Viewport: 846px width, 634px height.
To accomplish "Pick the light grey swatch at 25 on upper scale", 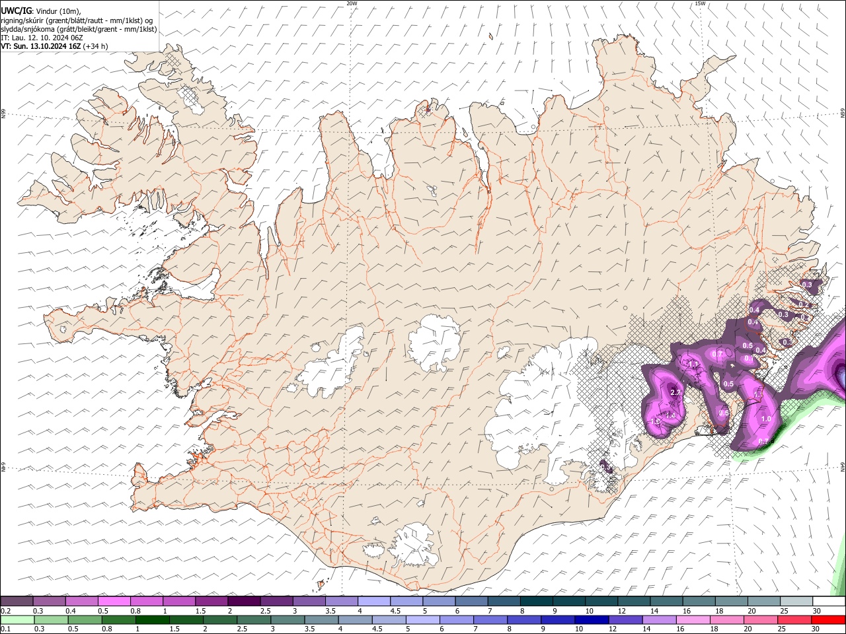I will [797, 602].
